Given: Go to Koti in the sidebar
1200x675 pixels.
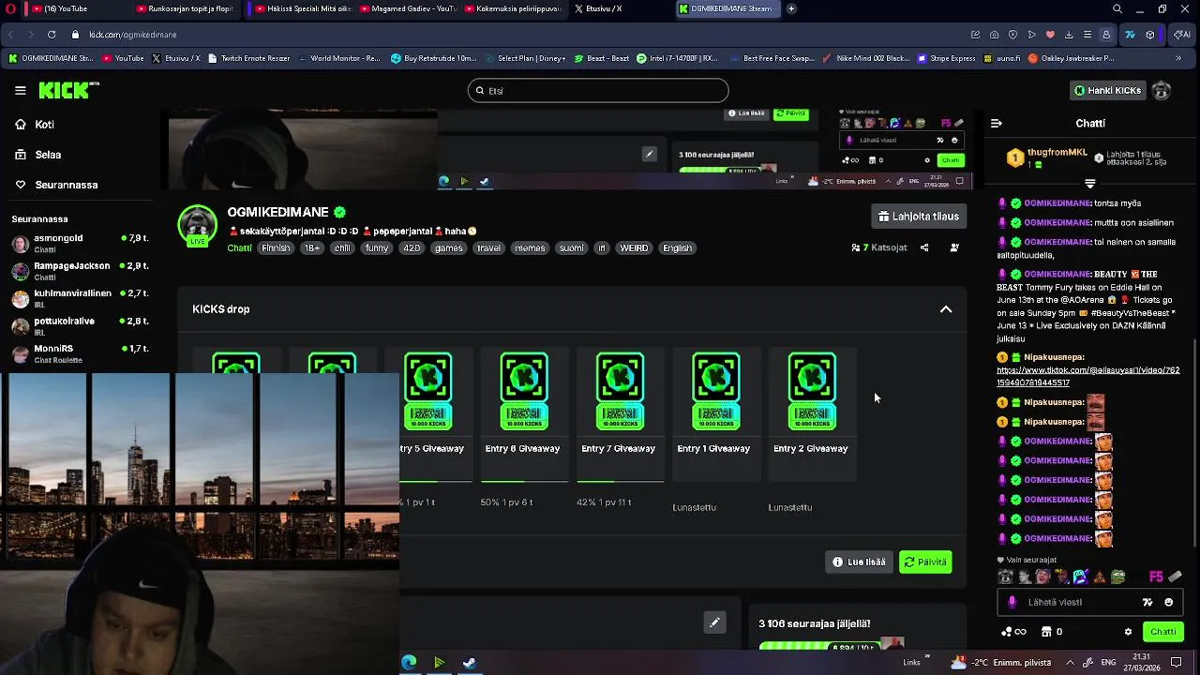Looking at the screenshot, I should tap(44, 125).
